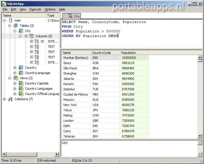Select the Ciudad de México cell

pos(76,95)
